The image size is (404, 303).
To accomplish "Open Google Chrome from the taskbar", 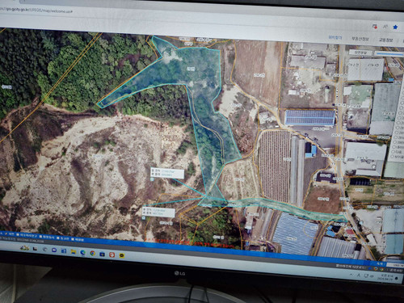I will pos(93,253).
